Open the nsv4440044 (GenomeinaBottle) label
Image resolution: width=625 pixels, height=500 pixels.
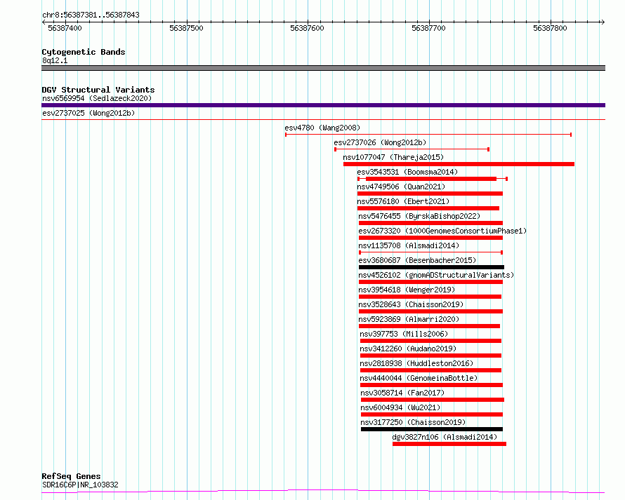[419, 378]
